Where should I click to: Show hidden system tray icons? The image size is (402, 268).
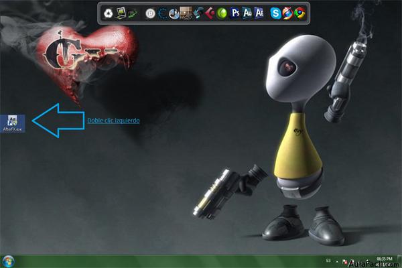point(337,262)
